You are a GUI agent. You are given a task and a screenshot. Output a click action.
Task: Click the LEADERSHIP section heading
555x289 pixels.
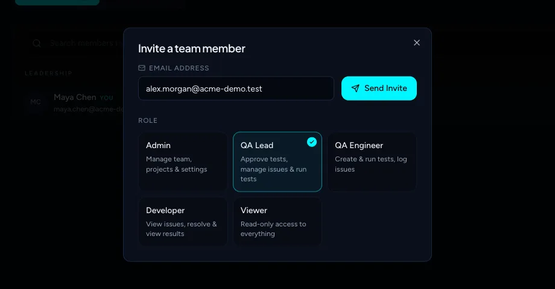48,73
